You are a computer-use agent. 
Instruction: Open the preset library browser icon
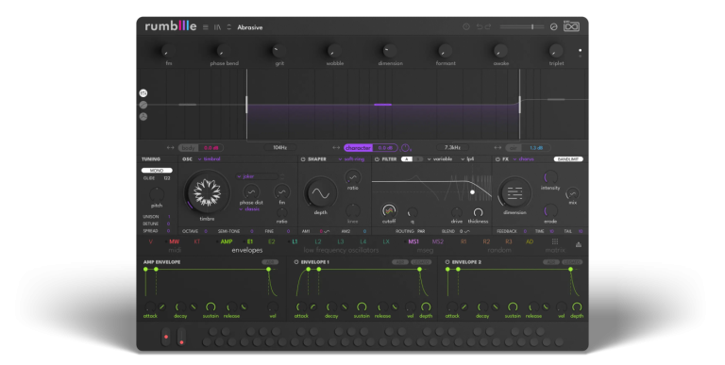click(x=217, y=27)
